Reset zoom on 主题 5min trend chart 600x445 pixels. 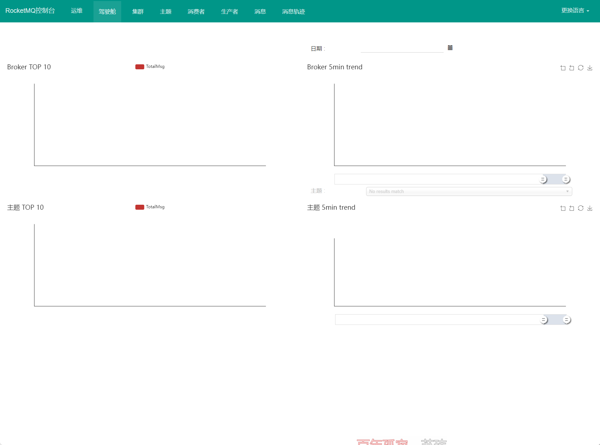click(572, 208)
